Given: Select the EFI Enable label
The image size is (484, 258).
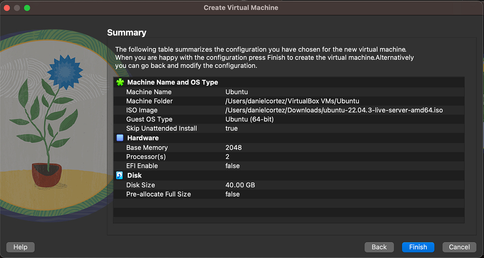Looking at the screenshot, I should (142, 166).
